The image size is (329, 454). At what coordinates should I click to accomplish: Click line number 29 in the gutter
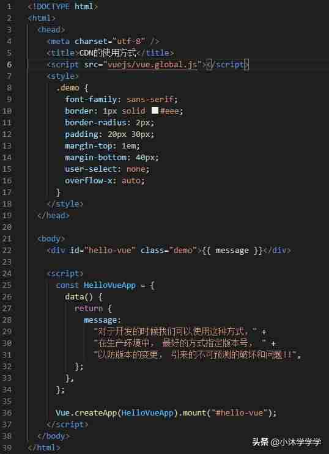pyautogui.click(x=7, y=332)
